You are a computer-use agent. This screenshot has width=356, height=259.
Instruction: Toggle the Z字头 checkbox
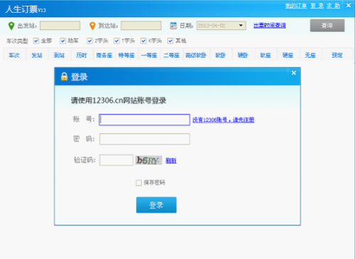click(90, 41)
